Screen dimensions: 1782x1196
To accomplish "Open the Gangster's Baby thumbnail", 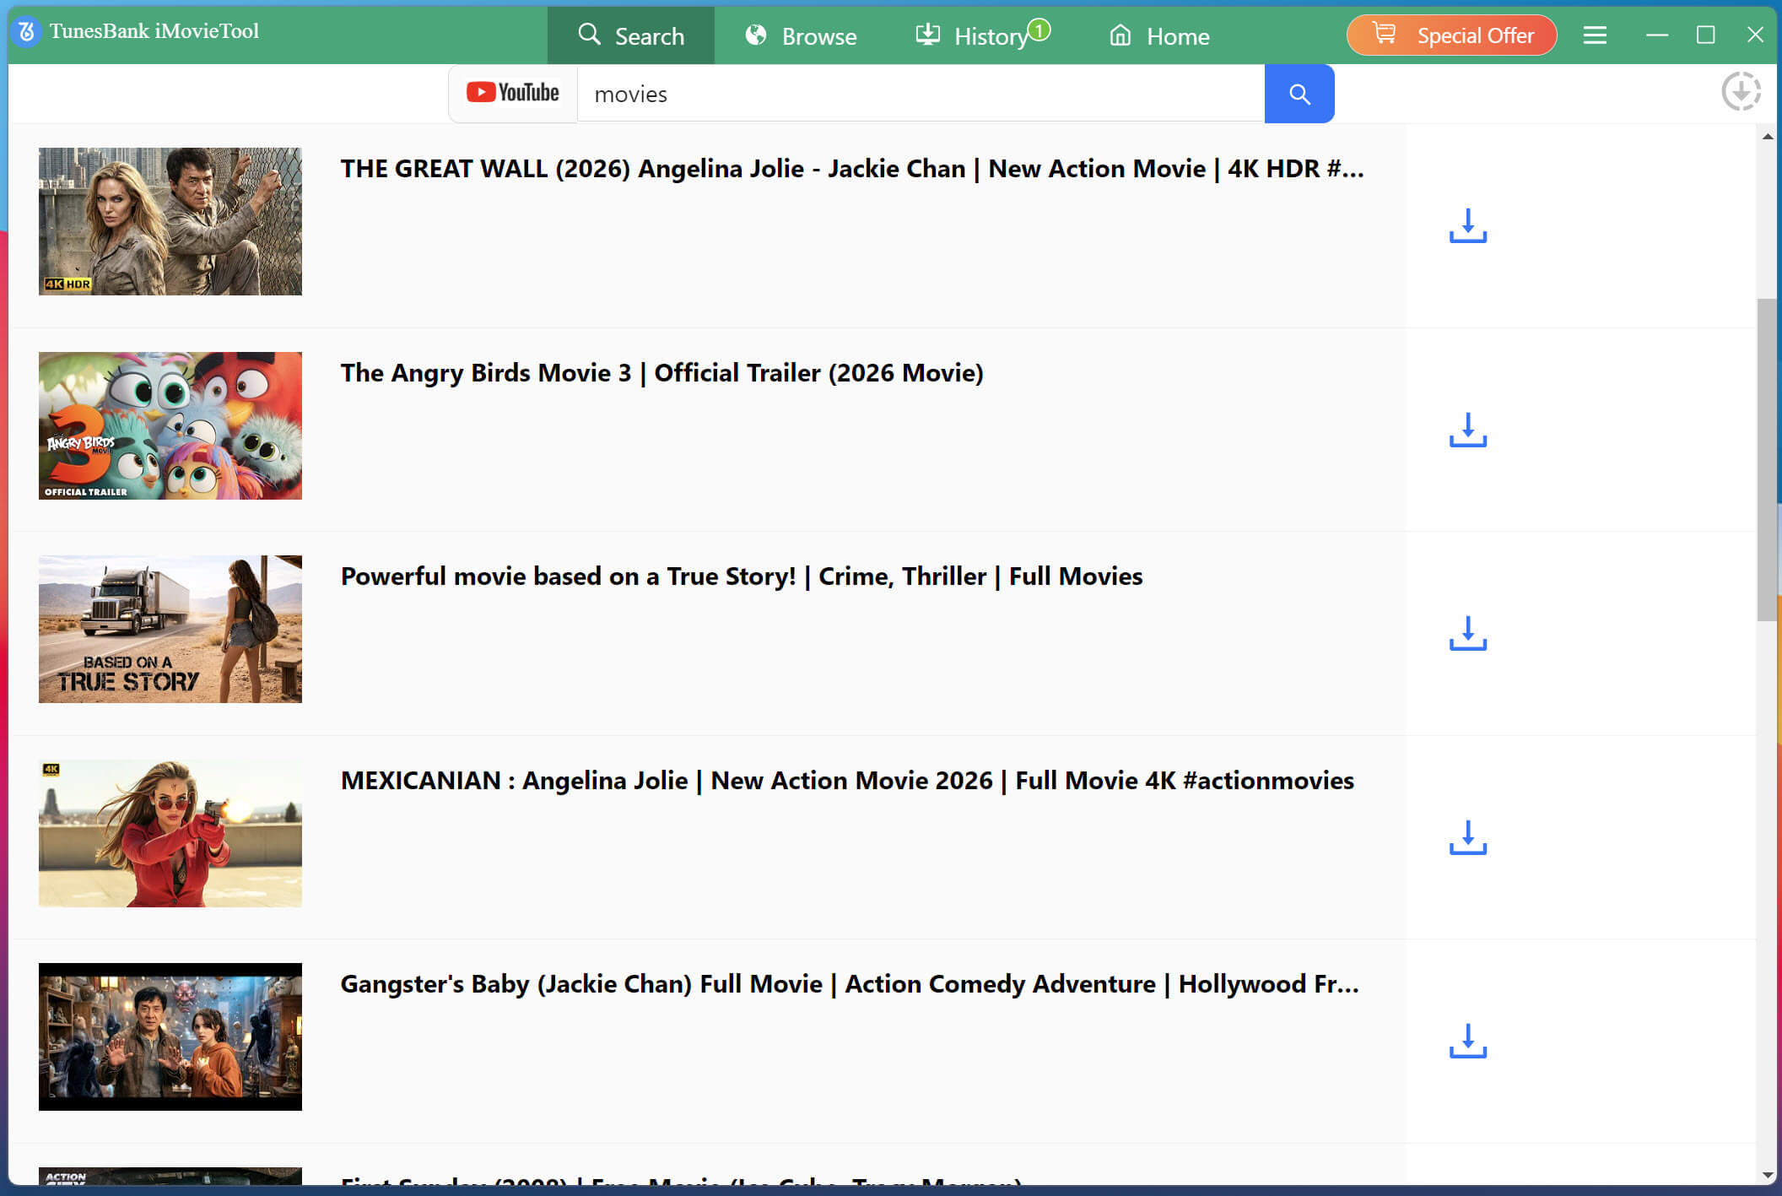I will pyautogui.click(x=170, y=1036).
